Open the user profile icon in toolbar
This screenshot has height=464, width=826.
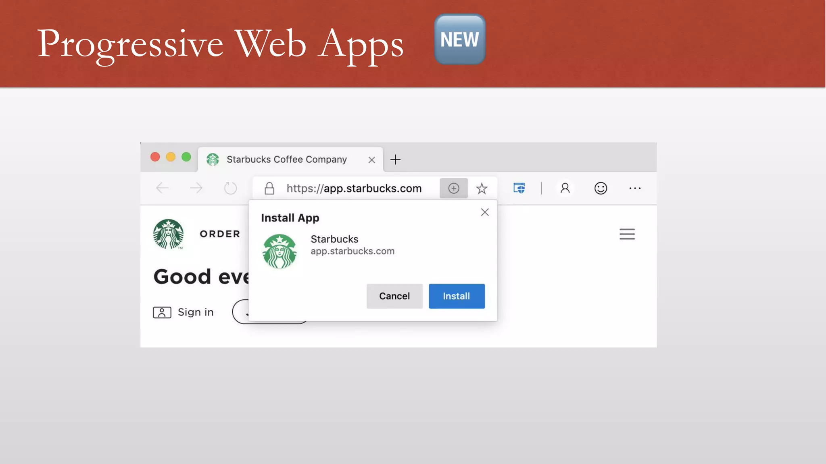coord(565,188)
